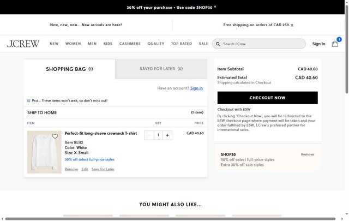This screenshot has width=349, height=221.
Task: Open the QUALITY menu
Action: pyautogui.click(x=156, y=44)
